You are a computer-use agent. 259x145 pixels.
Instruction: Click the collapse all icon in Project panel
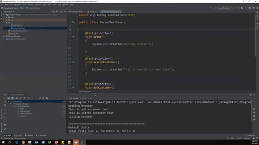pos(57,12)
